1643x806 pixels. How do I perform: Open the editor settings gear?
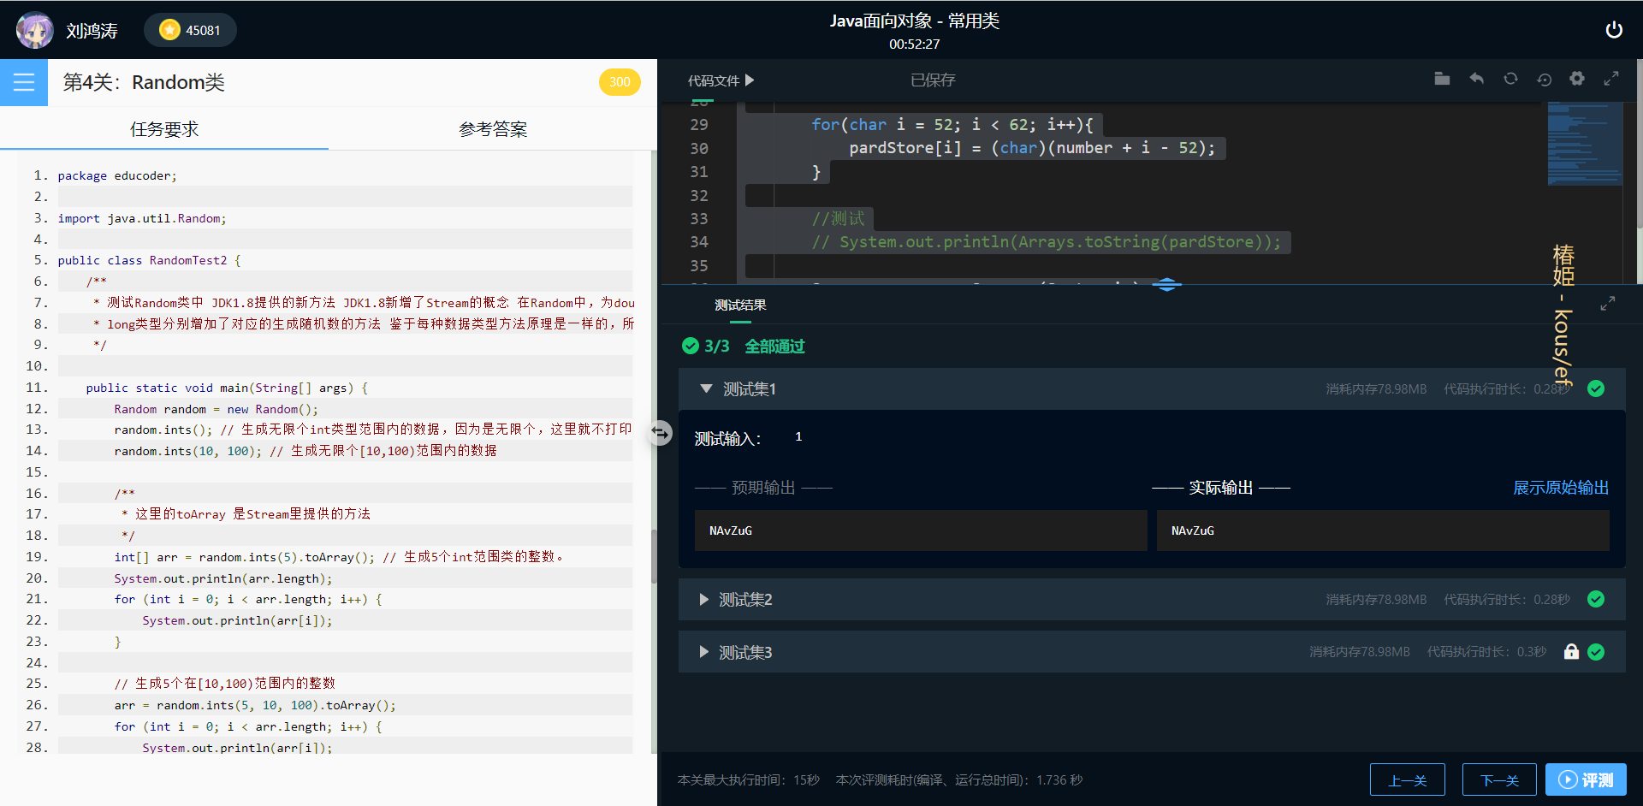tap(1577, 78)
